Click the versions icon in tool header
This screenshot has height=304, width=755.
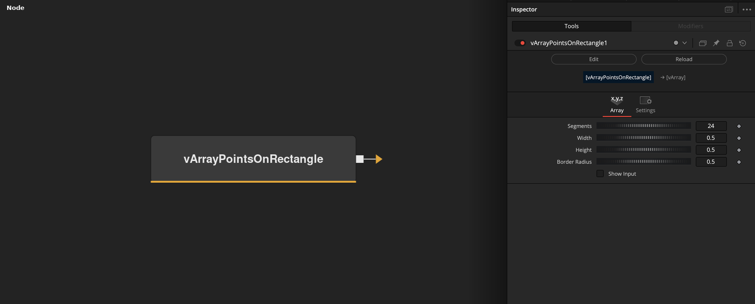pyautogui.click(x=703, y=43)
